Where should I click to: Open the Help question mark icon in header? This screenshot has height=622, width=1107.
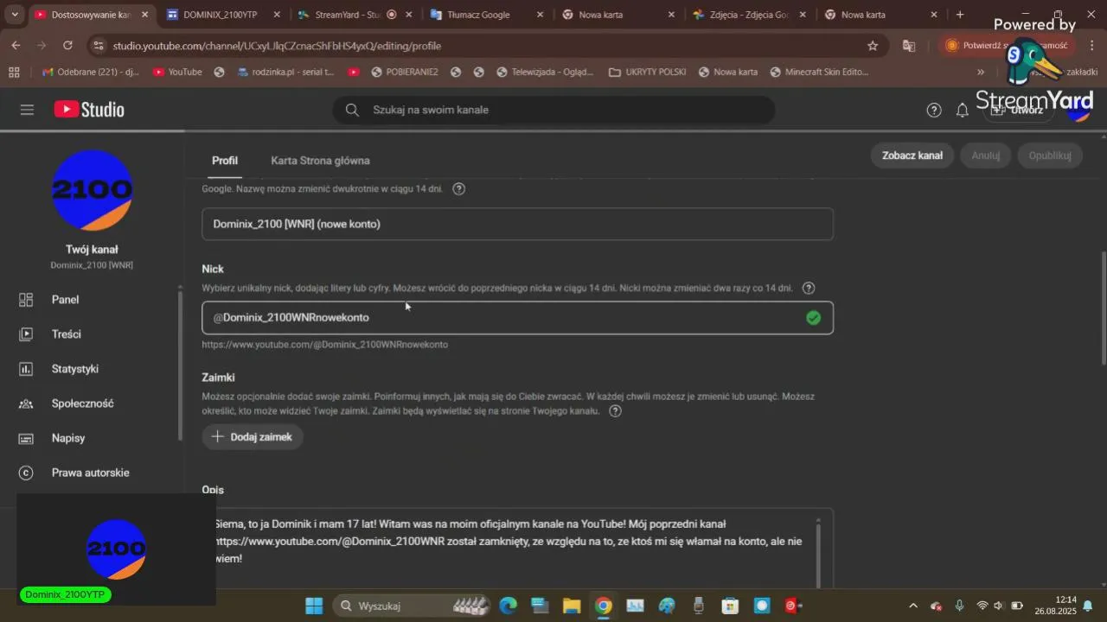(x=934, y=110)
